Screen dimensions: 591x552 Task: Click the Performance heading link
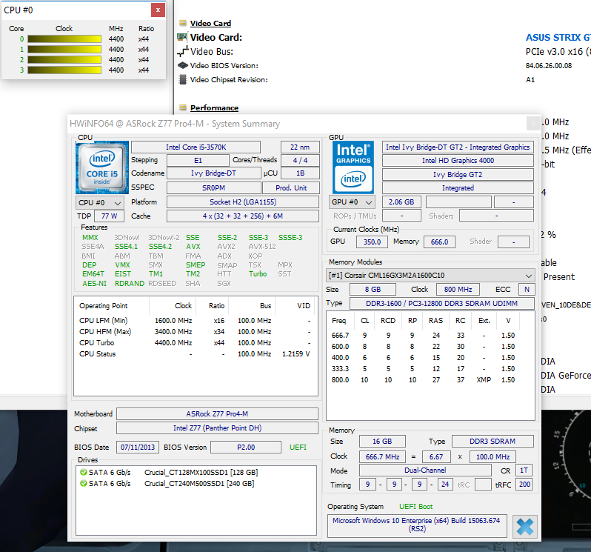tap(214, 107)
